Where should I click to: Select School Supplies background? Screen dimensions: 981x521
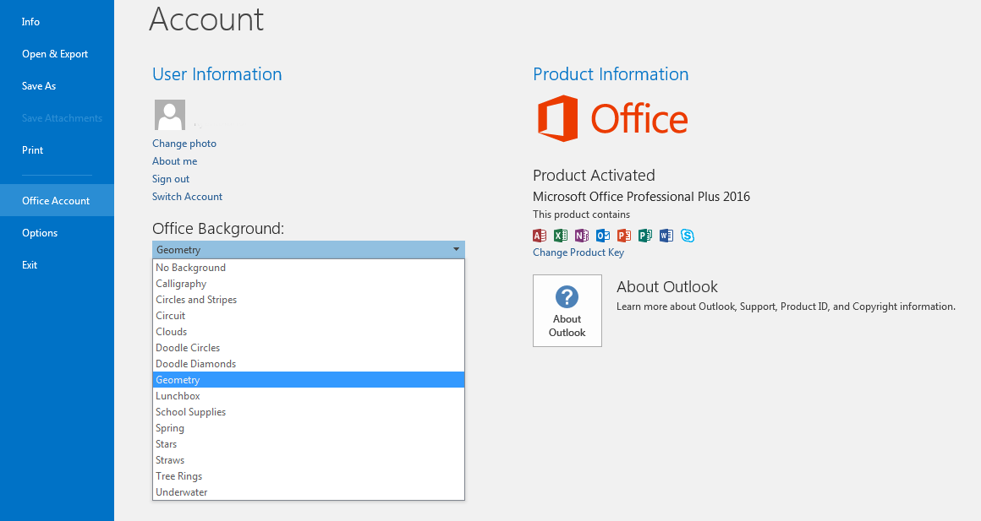(x=309, y=412)
